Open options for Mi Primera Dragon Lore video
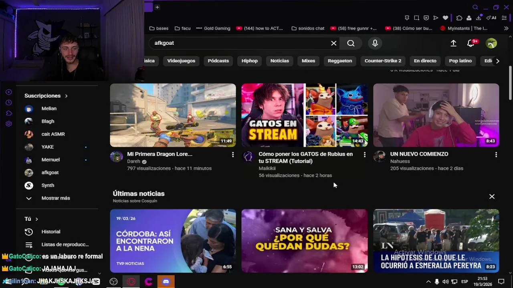Viewport: 513px width, 288px height. tap(233, 154)
